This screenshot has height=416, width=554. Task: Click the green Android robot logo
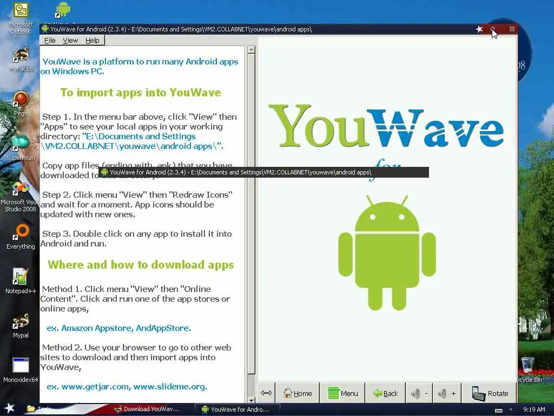click(387, 252)
